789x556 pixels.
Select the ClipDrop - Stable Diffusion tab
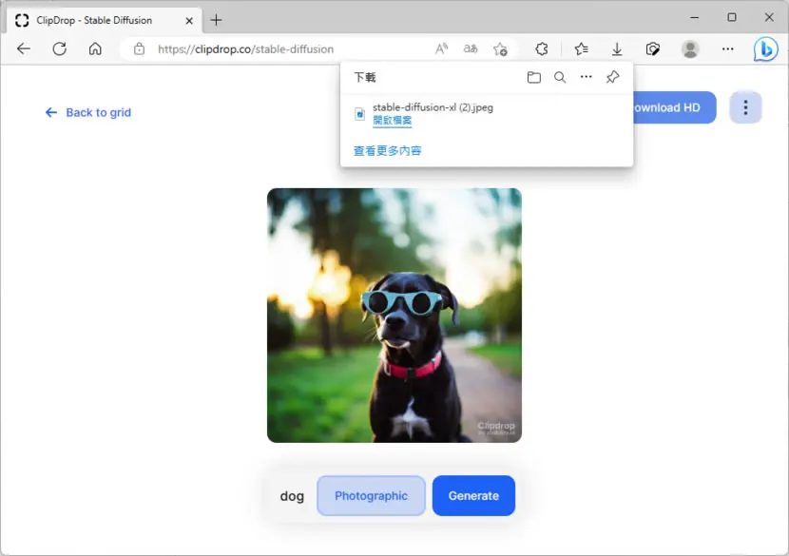point(105,20)
